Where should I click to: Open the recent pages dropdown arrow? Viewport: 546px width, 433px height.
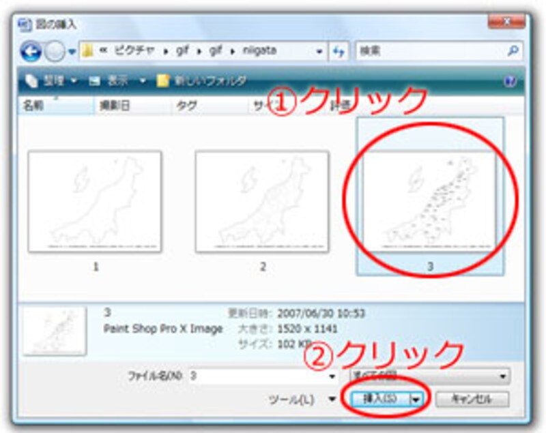coord(72,52)
